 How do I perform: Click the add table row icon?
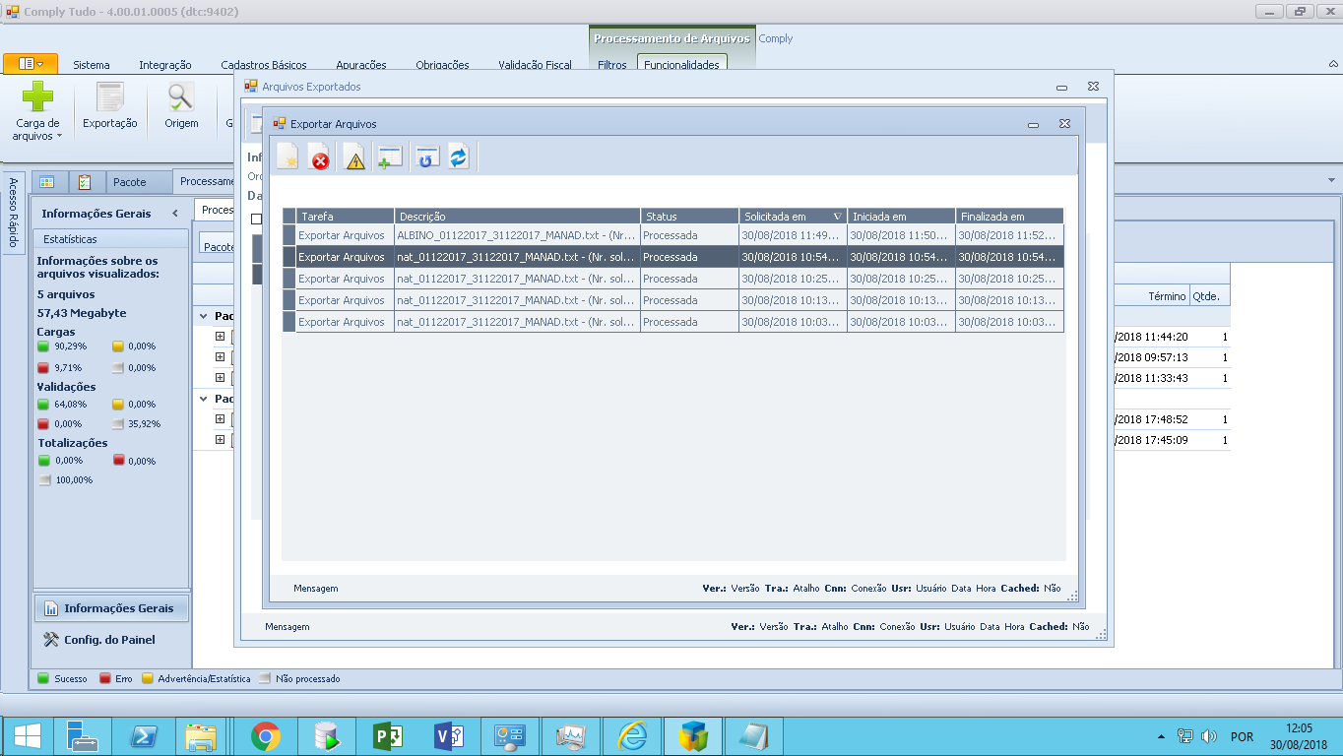(390, 157)
